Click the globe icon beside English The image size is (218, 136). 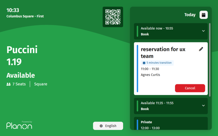point(101,126)
